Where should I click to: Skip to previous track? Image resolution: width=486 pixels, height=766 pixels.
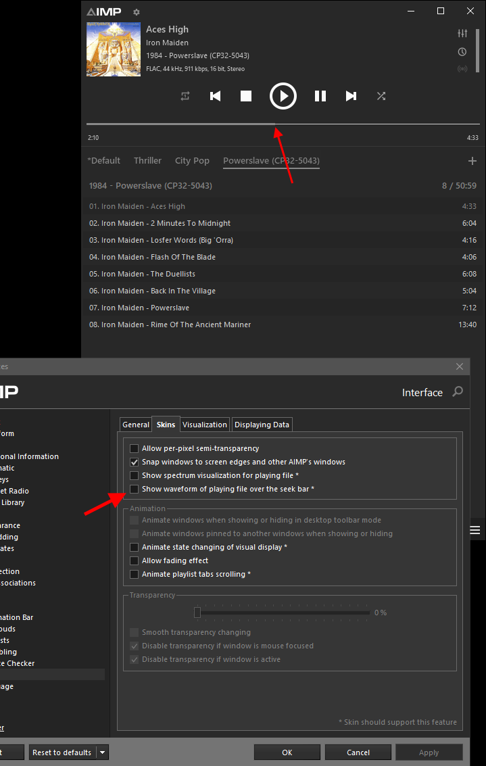pos(216,96)
